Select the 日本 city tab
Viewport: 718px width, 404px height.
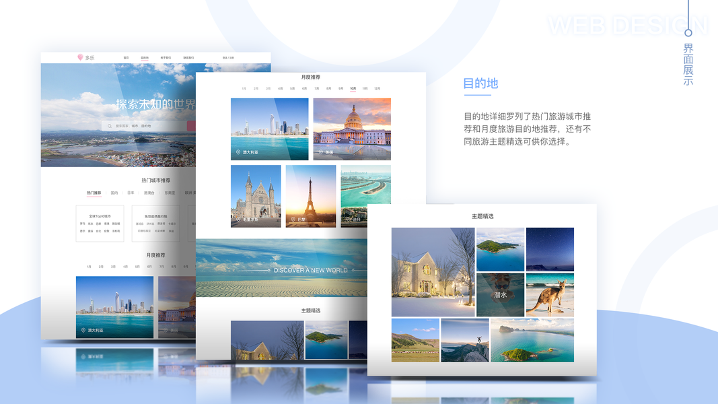[131, 193]
